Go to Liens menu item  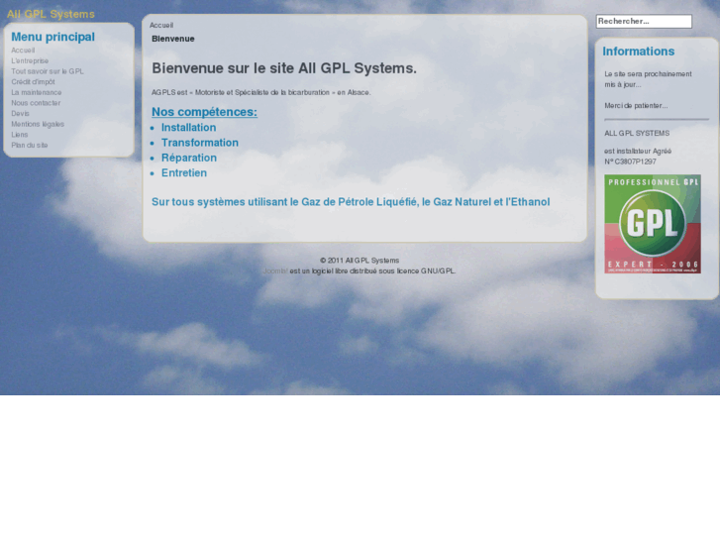point(20,135)
